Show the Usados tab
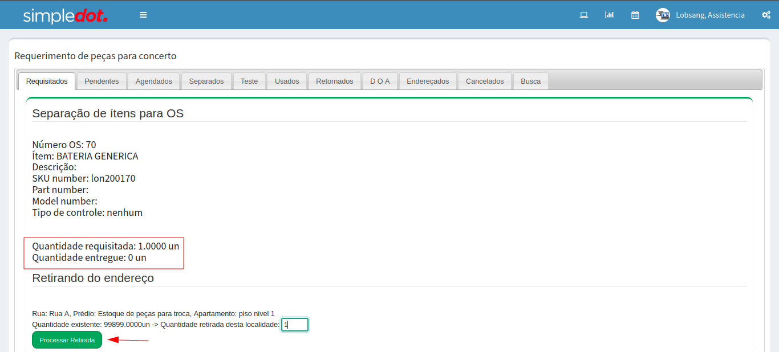This screenshot has width=779, height=352. click(x=287, y=81)
